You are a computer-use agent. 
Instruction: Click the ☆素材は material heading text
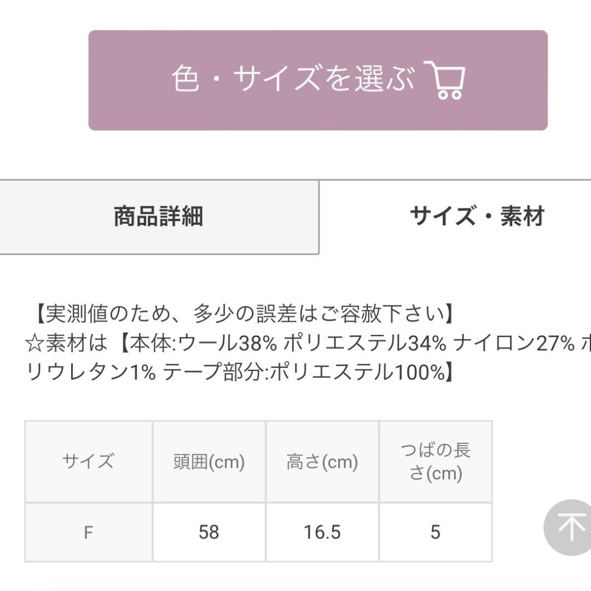67,343
